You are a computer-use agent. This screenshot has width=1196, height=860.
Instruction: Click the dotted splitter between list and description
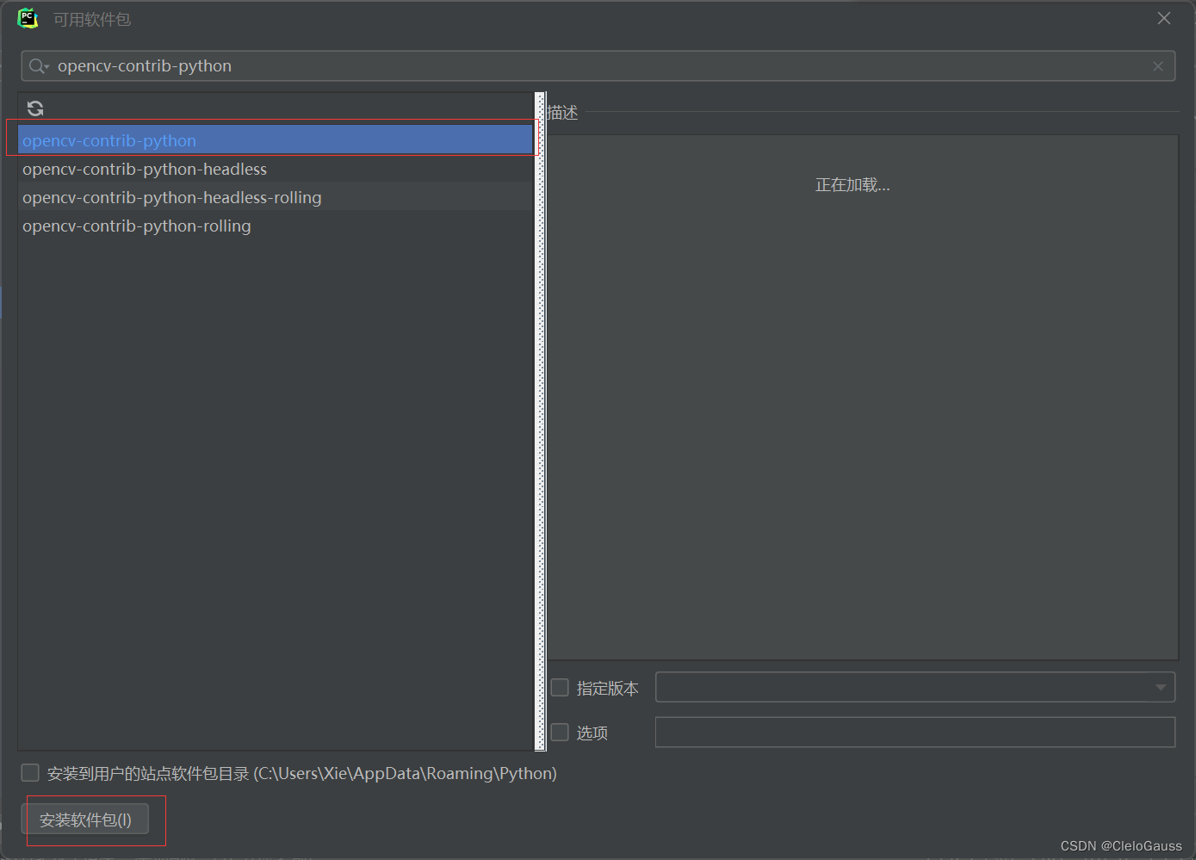point(541,421)
